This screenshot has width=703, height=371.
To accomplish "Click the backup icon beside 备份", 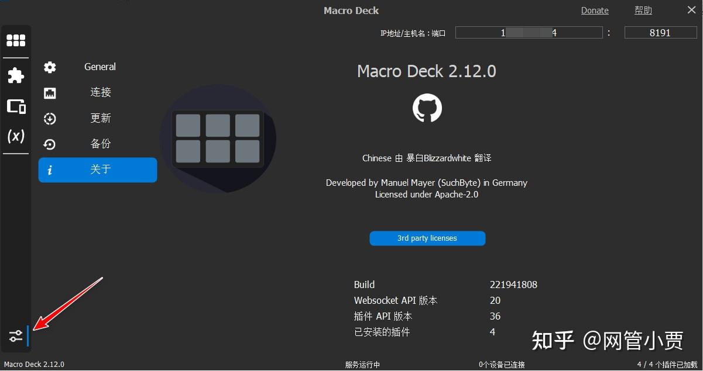I will pyautogui.click(x=50, y=144).
